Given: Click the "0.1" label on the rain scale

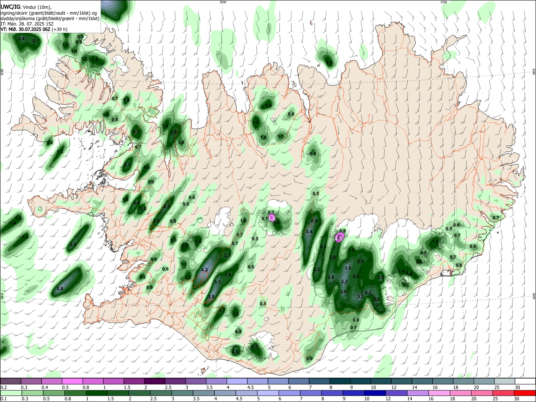Looking at the screenshot, I should (x=4, y=399).
